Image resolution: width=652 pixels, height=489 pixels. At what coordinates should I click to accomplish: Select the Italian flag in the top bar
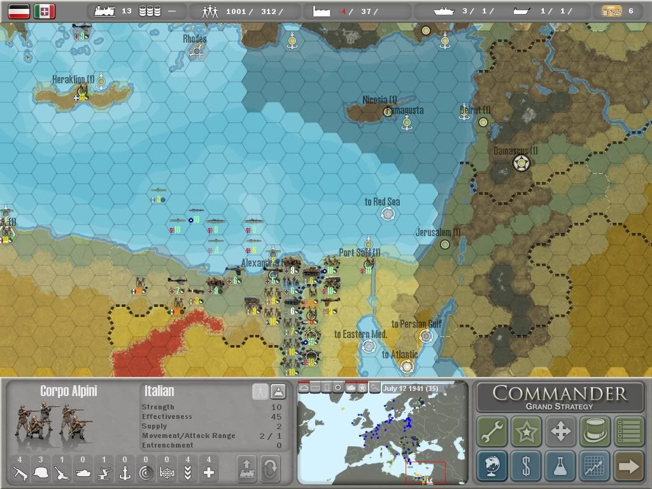[x=45, y=11]
